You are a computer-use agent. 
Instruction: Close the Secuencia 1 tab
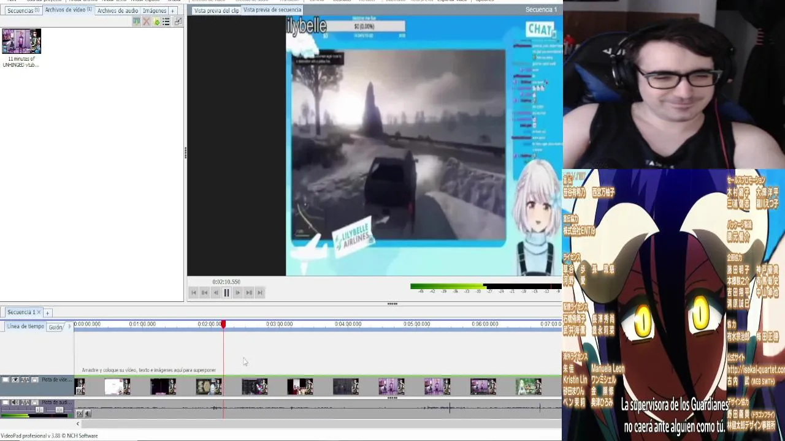click(x=39, y=312)
